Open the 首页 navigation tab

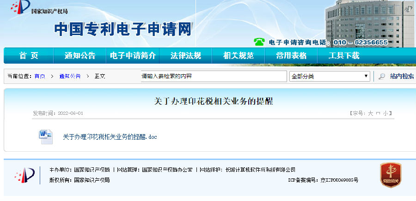point(29,56)
